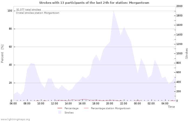Click the 32,377 total strokes text
Screen dimensions: 189x121
[x=29, y=10]
